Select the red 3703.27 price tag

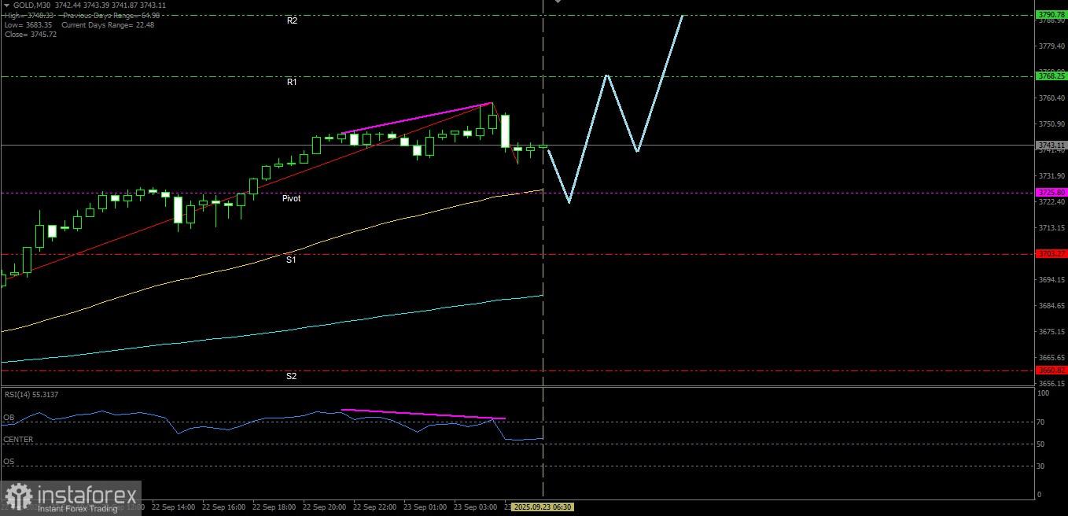point(1051,253)
